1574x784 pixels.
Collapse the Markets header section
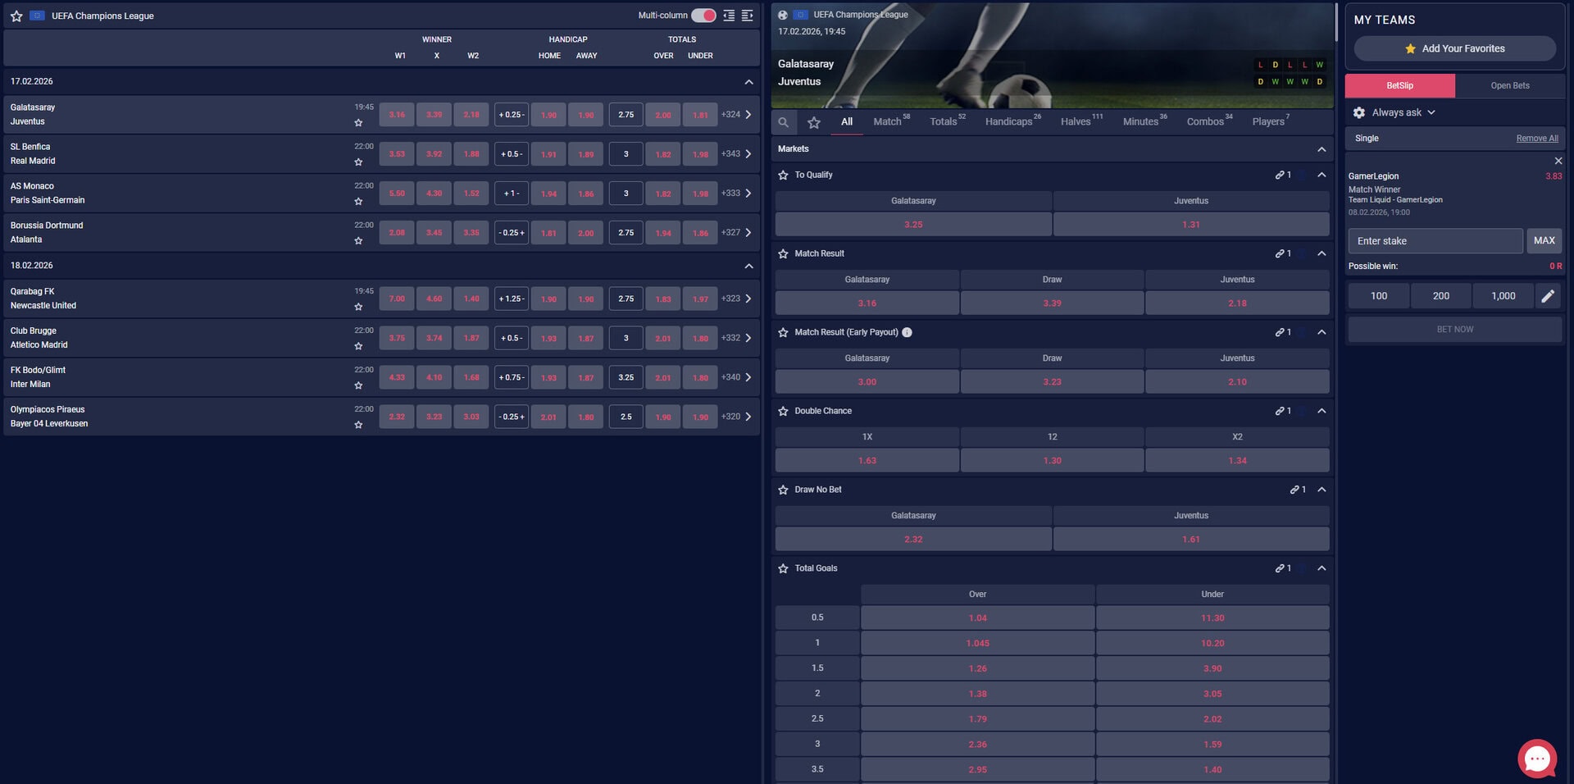pos(1322,149)
